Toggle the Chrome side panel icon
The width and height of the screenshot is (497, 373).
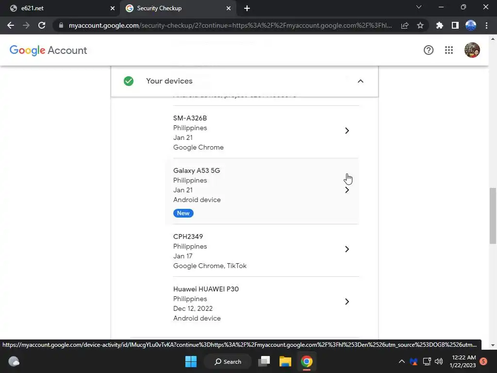455,25
